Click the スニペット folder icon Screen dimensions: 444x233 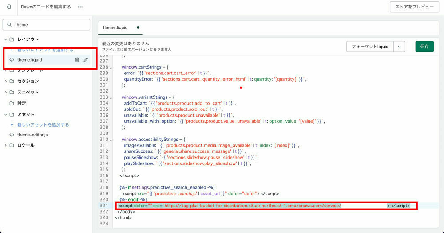(12, 92)
